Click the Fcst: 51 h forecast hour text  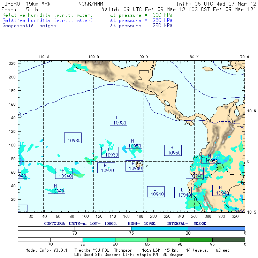(x=20, y=9)
